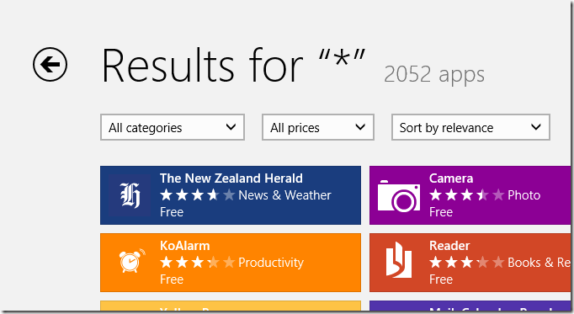Click the Productivity category label
574x314 pixels.
271,263
